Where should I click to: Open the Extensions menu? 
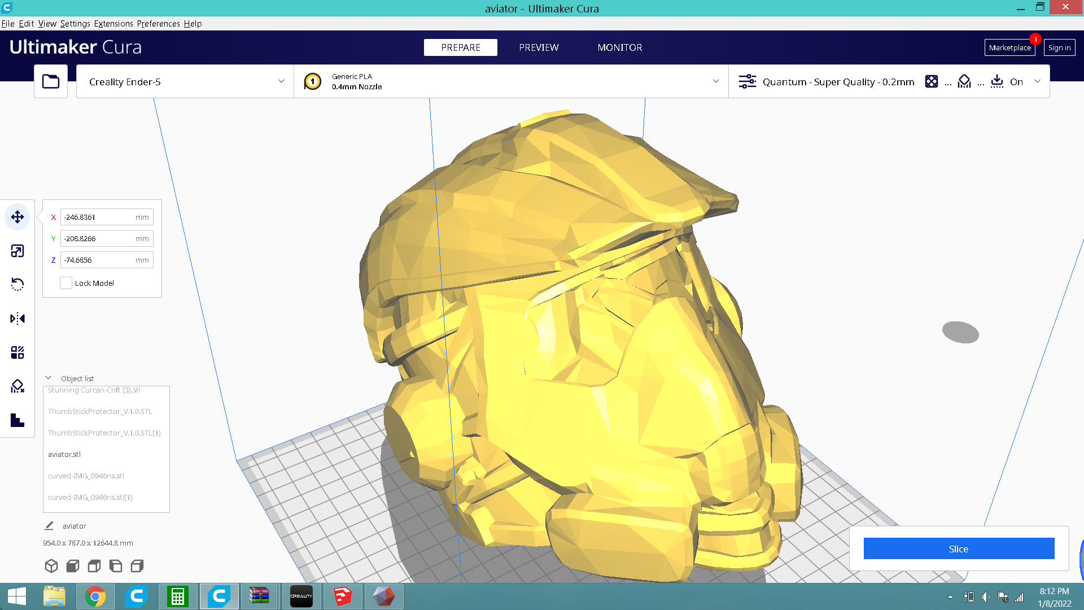tap(113, 24)
